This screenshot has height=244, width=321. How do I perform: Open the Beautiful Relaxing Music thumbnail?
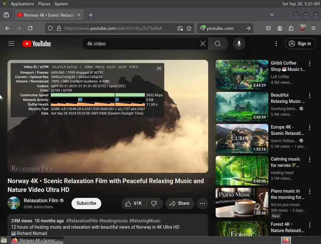pyautogui.click(x=242, y=107)
